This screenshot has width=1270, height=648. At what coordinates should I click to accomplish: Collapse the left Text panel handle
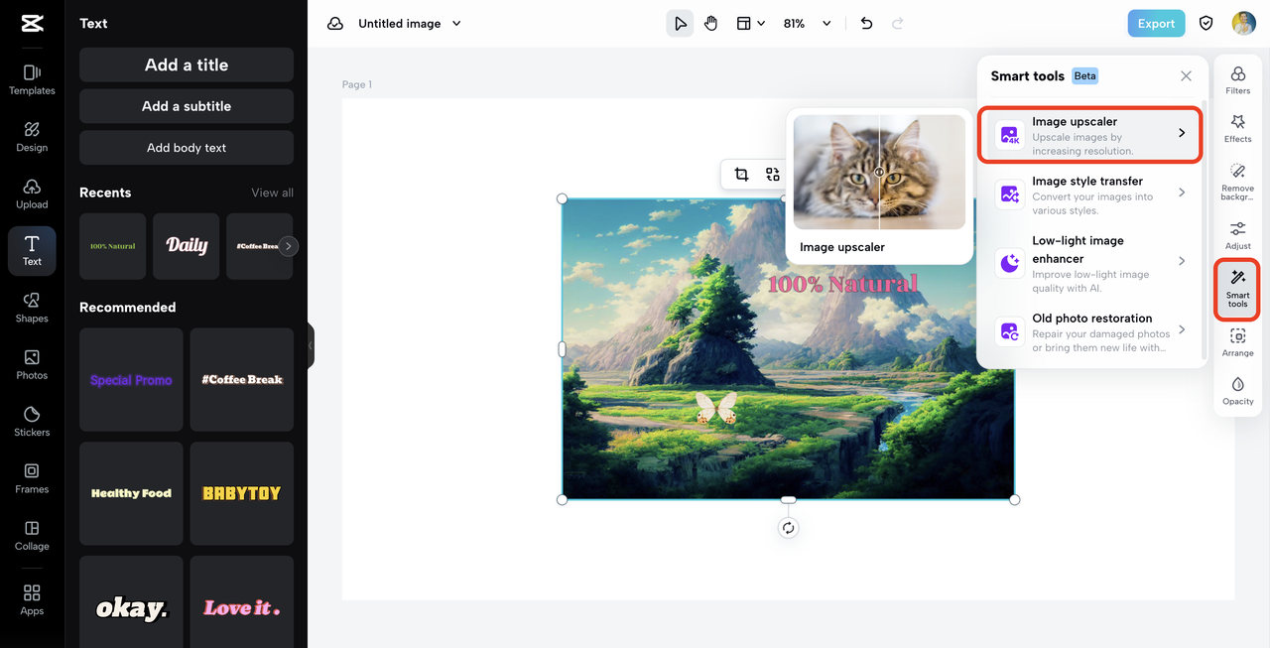[311, 345]
